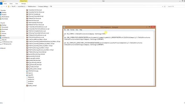This screenshot has height=104, width=185.
Task: Select 22 fabTrol_Assembly_BoltNutWasherStud_List_Metric file
Action: pyautogui.click(x=44, y=42)
